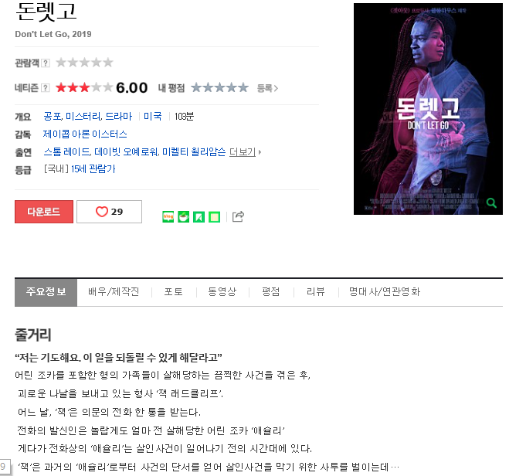Viewport: 526px width, 476px height.
Task: Click the green bookmark share icon
Action: coord(199,217)
